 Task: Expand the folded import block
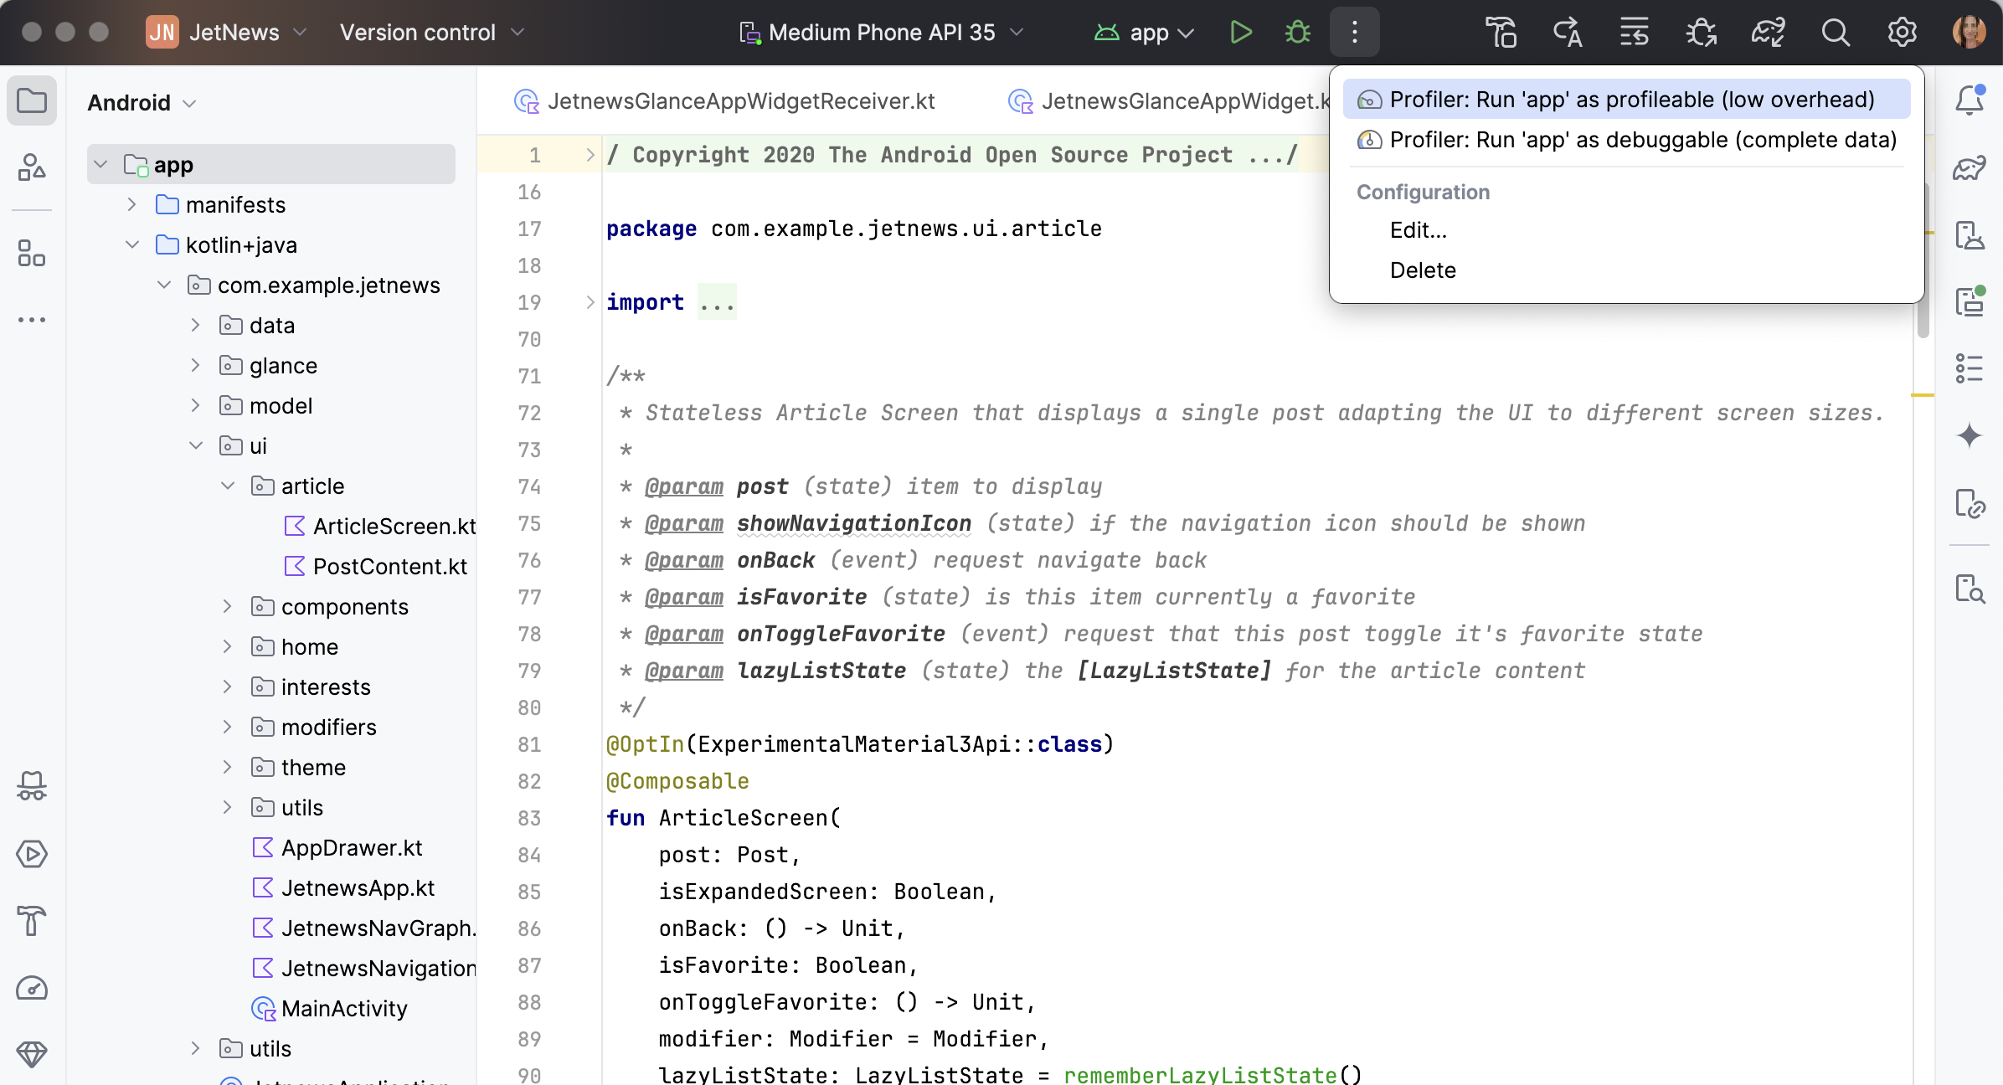coord(590,302)
